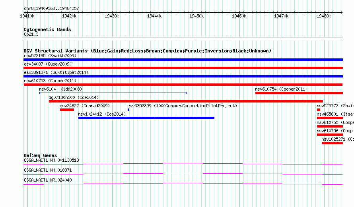Select the CSGALNACT1|NR_024040 transcript label
This screenshot has width=354, height=207.
click(x=48, y=180)
